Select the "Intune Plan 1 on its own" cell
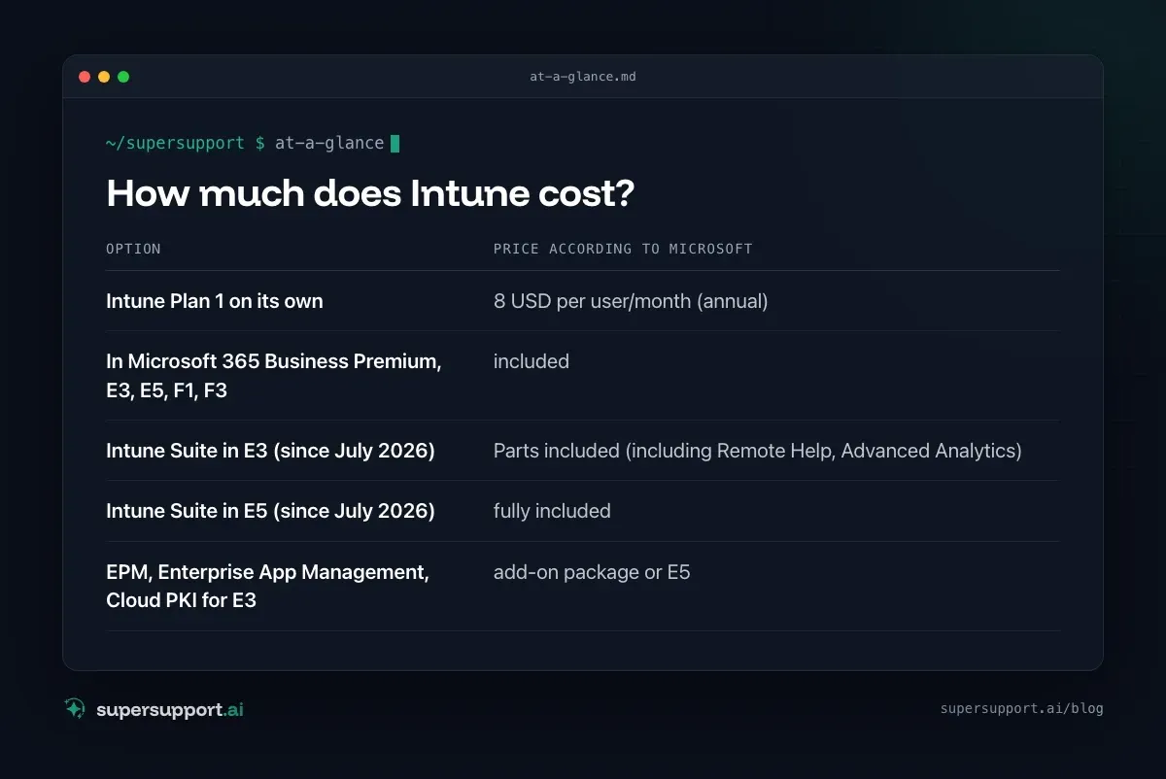 click(x=215, y=301)
